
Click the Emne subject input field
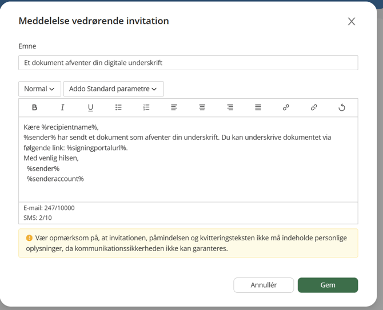pyautogui.click(x=188, y=63)
